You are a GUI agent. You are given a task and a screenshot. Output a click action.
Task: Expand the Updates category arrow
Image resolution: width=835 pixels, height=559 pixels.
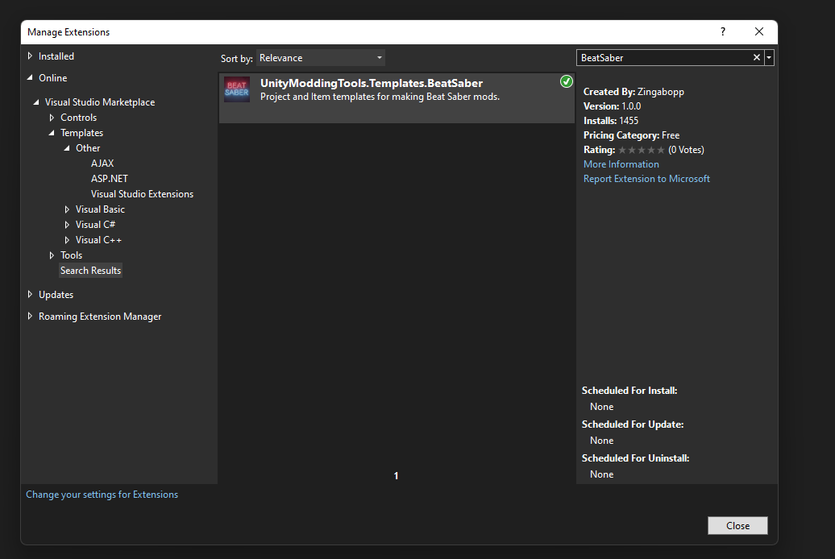tap(30, 295)
